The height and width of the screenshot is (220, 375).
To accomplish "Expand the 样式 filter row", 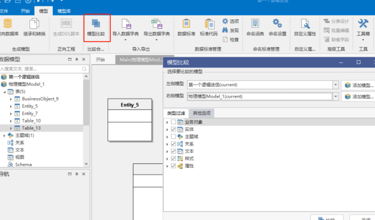I will click(x=167, y=158).
